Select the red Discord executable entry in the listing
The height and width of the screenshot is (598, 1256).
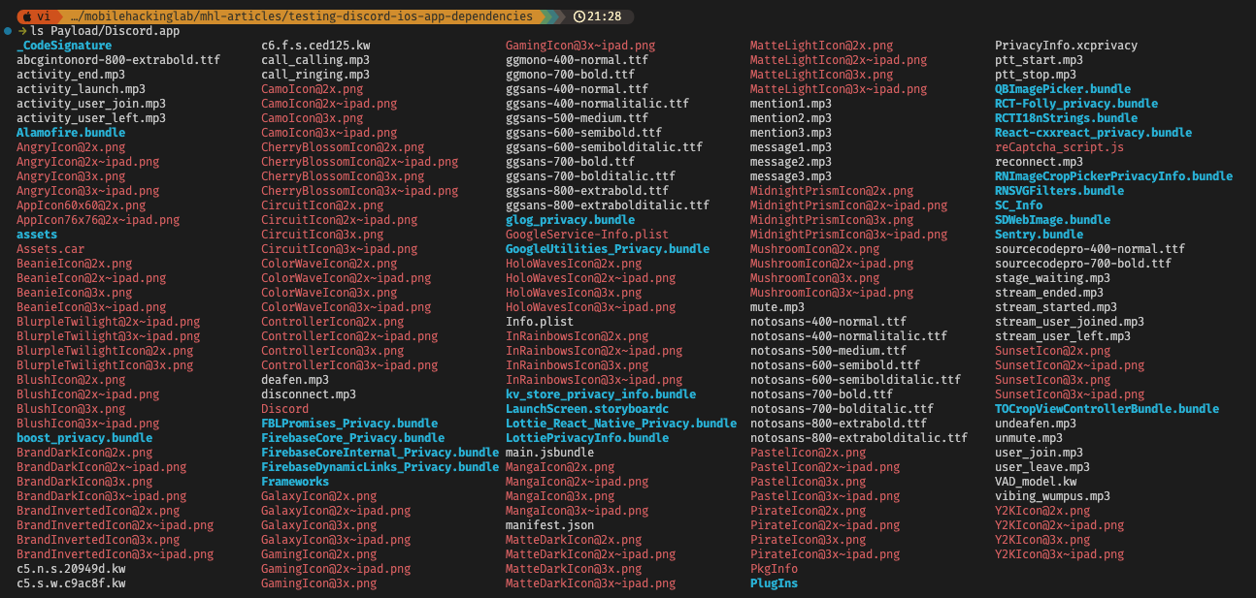pos(285,409)
